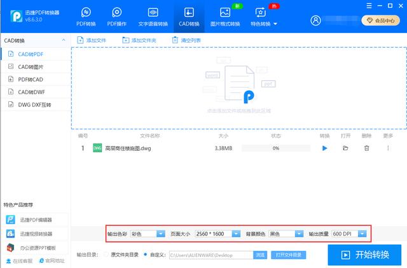
Task: Open 迅捷视频转换器 product link
Action: (36, 234)
